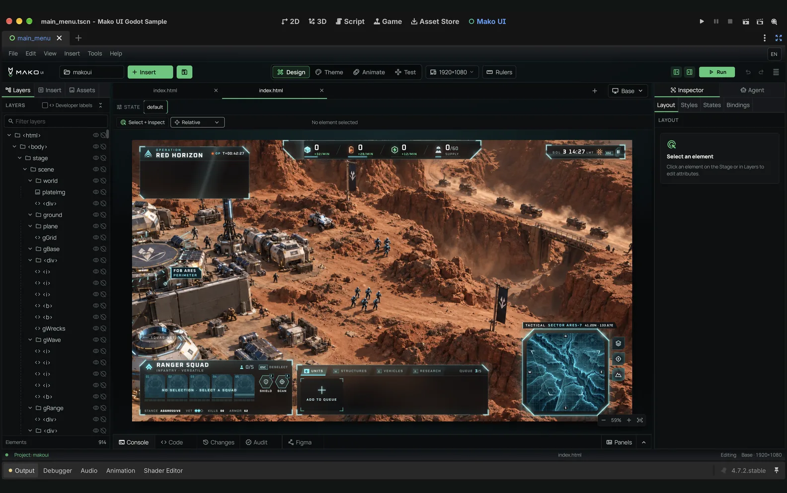
Task: Open the Base breakpoint dropdown
Action: coord(628,90)
